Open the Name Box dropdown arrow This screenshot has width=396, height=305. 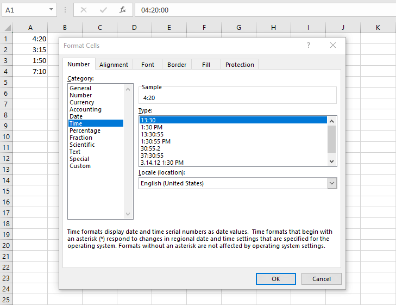(51, 10)
